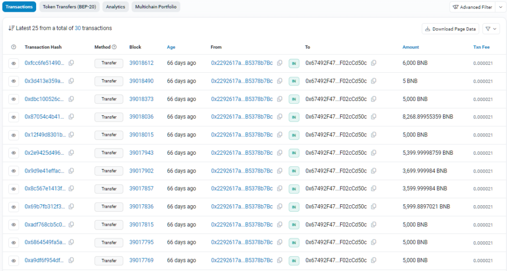Open the Analytics tab
The height and width of the screenshot is (271, 507).
[x=115, y=7]
